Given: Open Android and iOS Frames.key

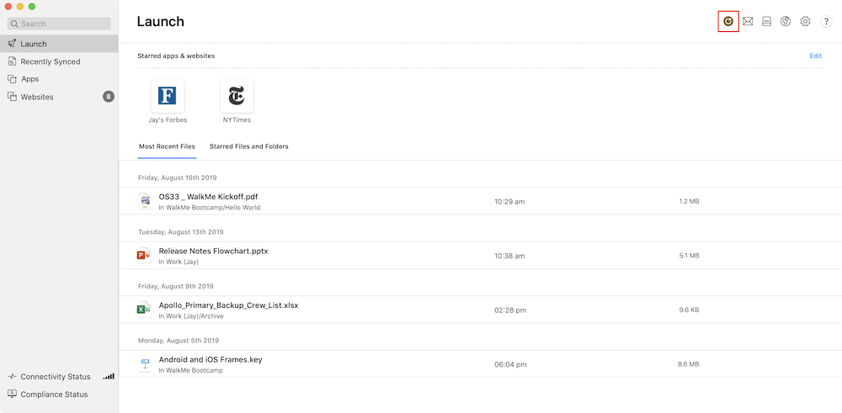Looking at the screenshot, I should [x=210, y=359].
